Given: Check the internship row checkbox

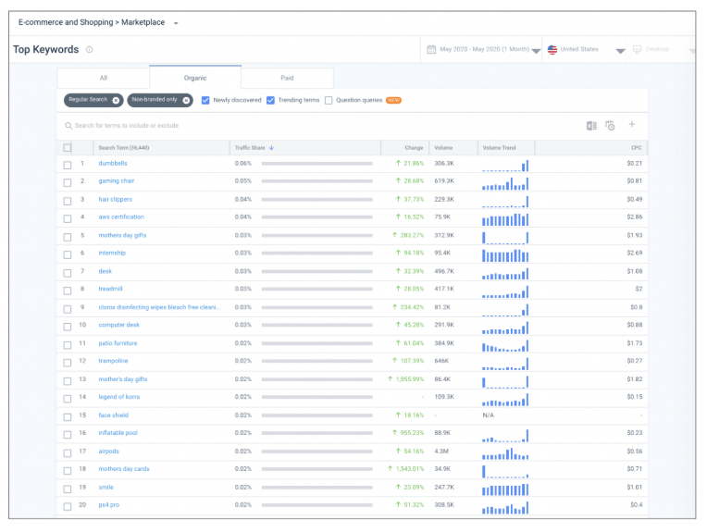Looking at the screenshot, I should pyautogui.click(x=68, y=254).
